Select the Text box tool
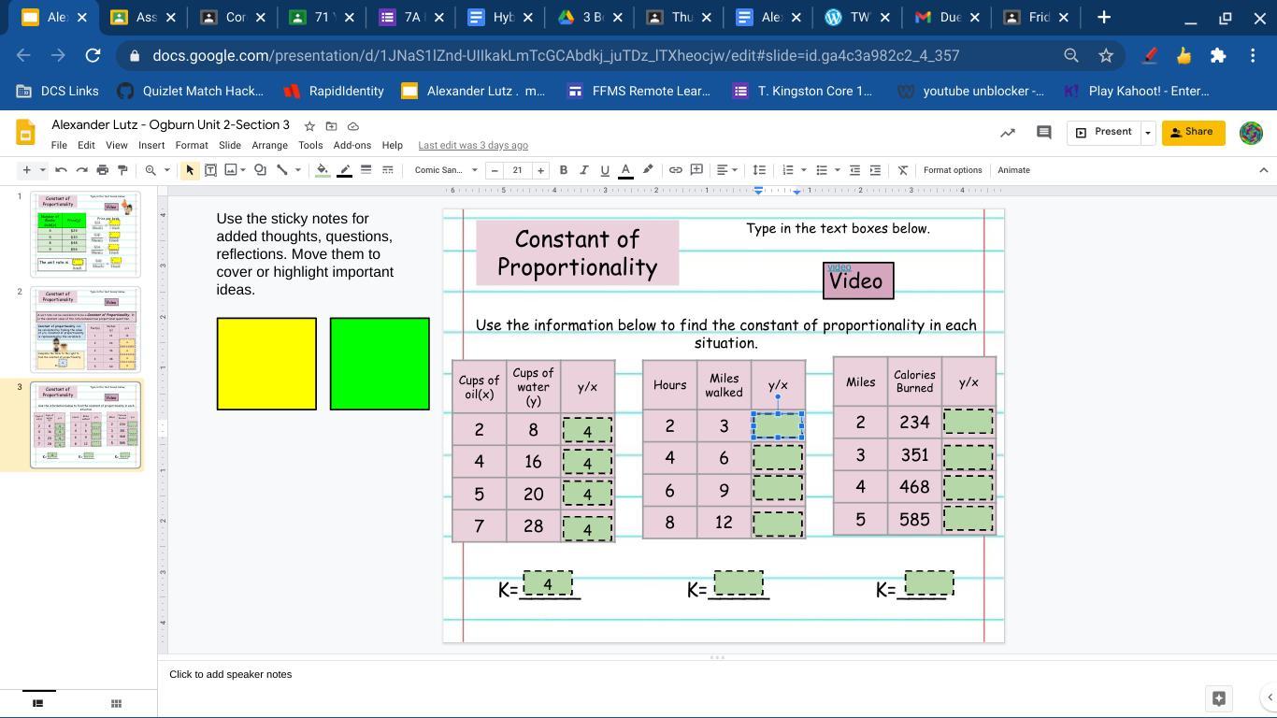 [x=210, y=170]
